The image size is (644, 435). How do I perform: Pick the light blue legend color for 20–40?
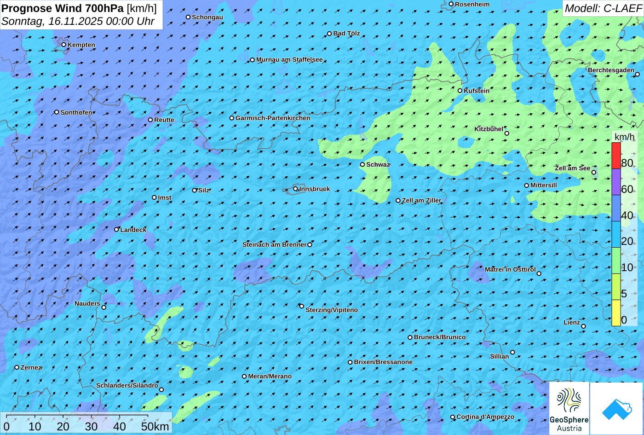(616, 234)
